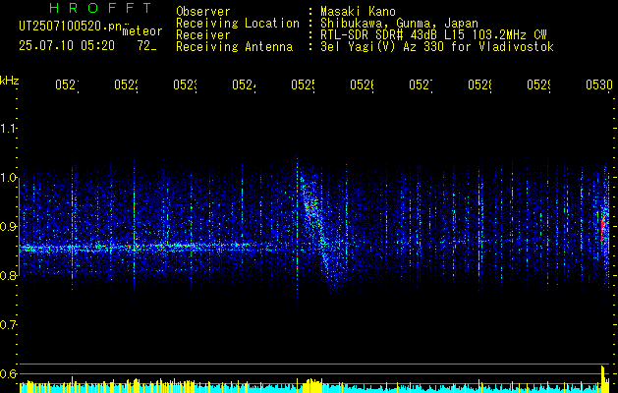Click the 0524 time marker
Viewport: 618px width, 393px height.
click(244, 85)
